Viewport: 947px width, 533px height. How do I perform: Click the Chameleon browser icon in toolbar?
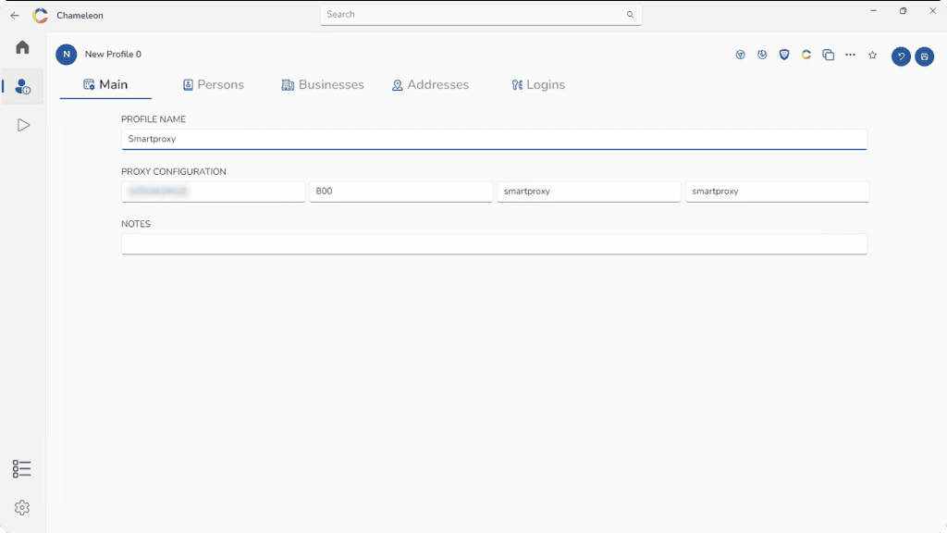pos(806,56)
